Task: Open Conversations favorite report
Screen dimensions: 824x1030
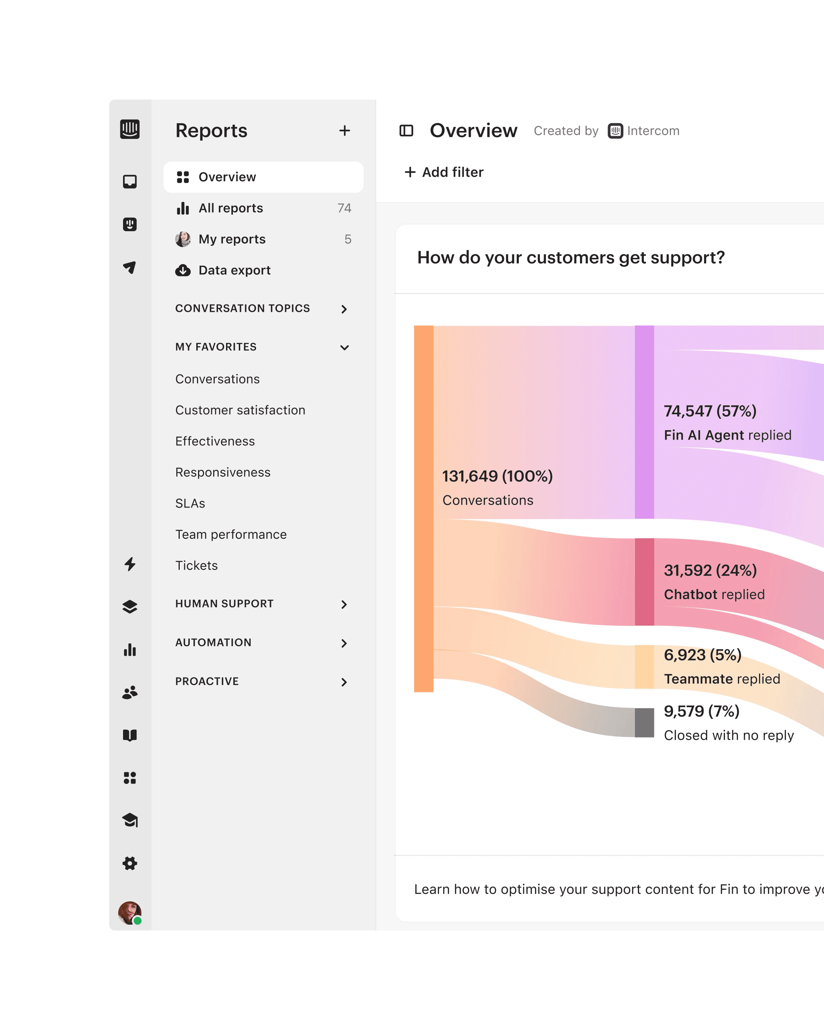Action: (217, 379)
